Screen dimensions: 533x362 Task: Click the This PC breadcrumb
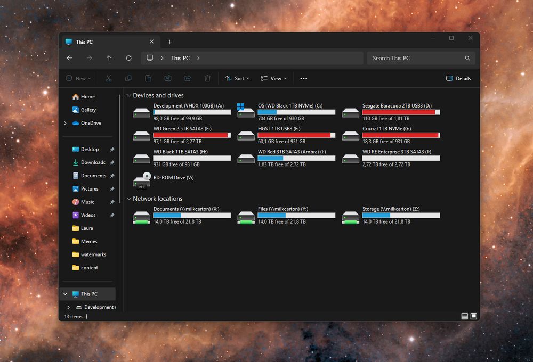coord(180,58)
